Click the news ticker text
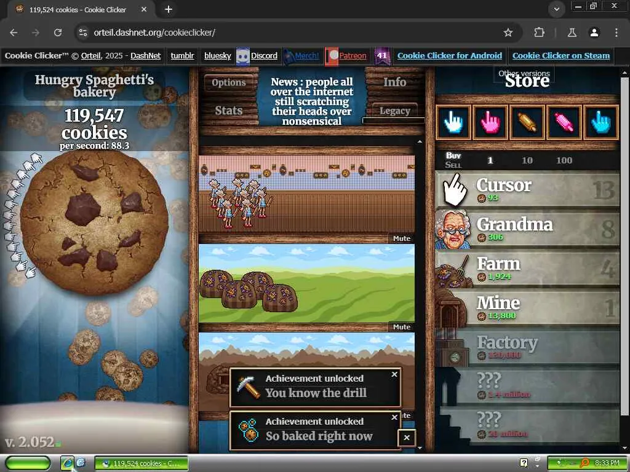Viewport: 630px width, 472px height. [x=312, y=101]
